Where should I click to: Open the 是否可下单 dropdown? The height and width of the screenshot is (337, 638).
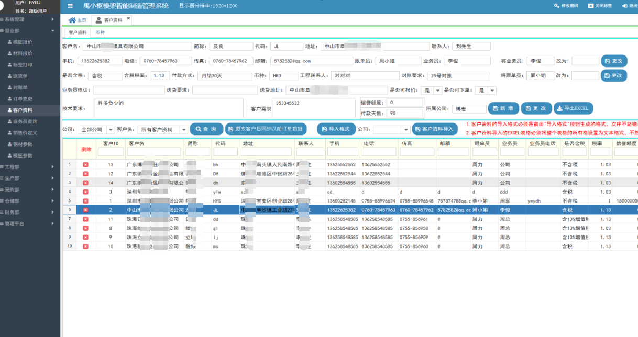(491, 91)
